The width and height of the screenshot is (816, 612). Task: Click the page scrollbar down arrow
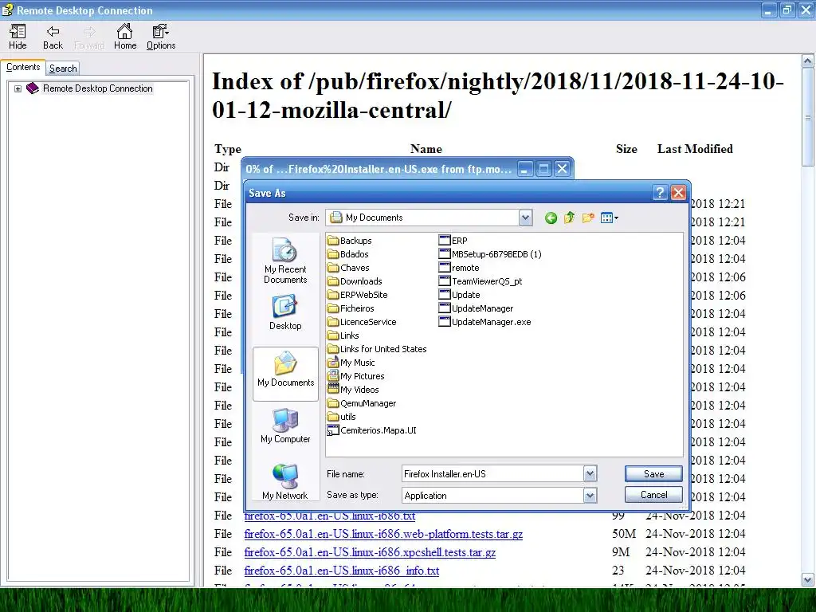tap(807, 580)
